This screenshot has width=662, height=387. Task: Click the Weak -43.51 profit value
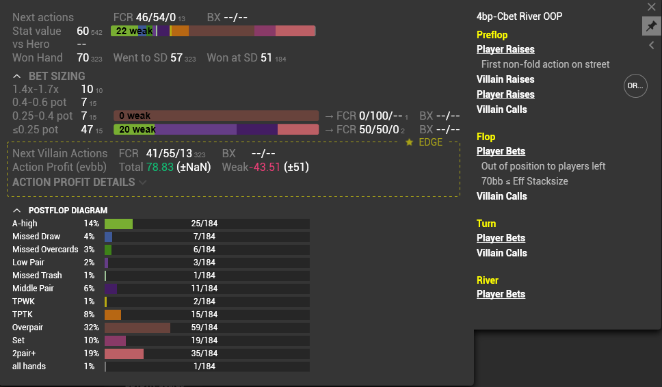tap(264, 167)
